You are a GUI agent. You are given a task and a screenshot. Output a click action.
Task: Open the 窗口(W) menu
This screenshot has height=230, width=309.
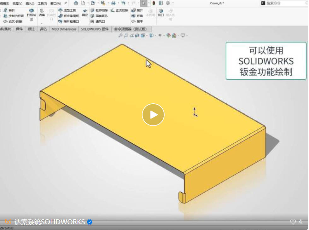point(55,3)
